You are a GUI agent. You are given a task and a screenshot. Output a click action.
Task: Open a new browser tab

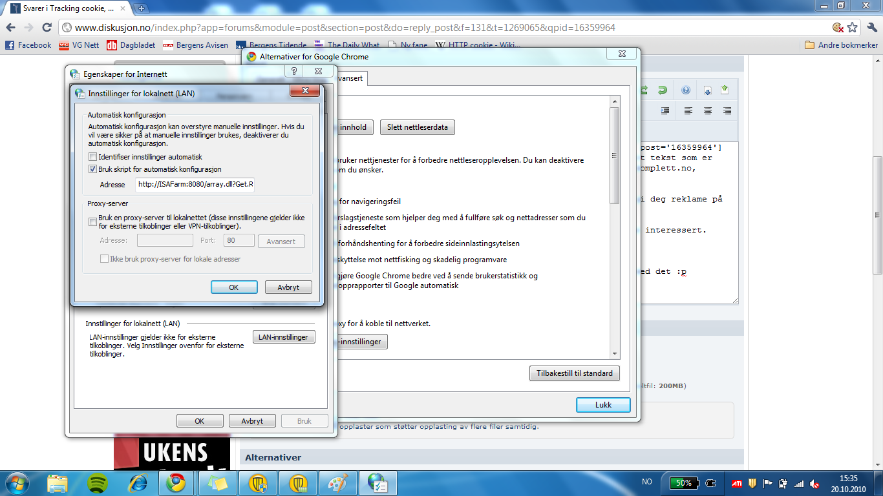pyautogui.click(x=141, y=8)
